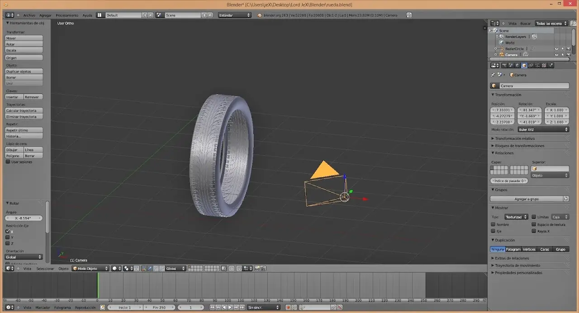Viewport: 579px width, 313px height.
Task: Jump to the last frame
Action: pos(242,308)
